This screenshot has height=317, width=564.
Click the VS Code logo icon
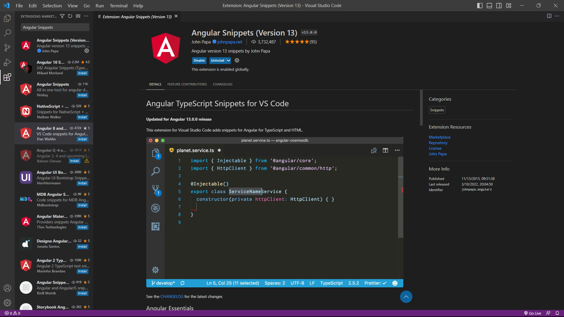coord(6,6)
